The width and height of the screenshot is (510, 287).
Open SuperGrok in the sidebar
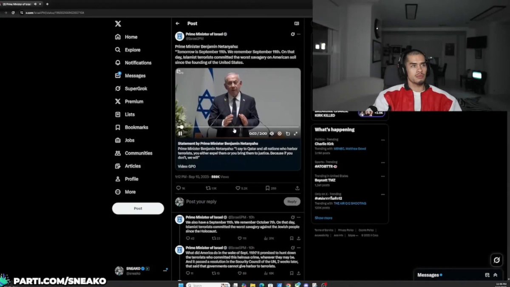[131, 88]
